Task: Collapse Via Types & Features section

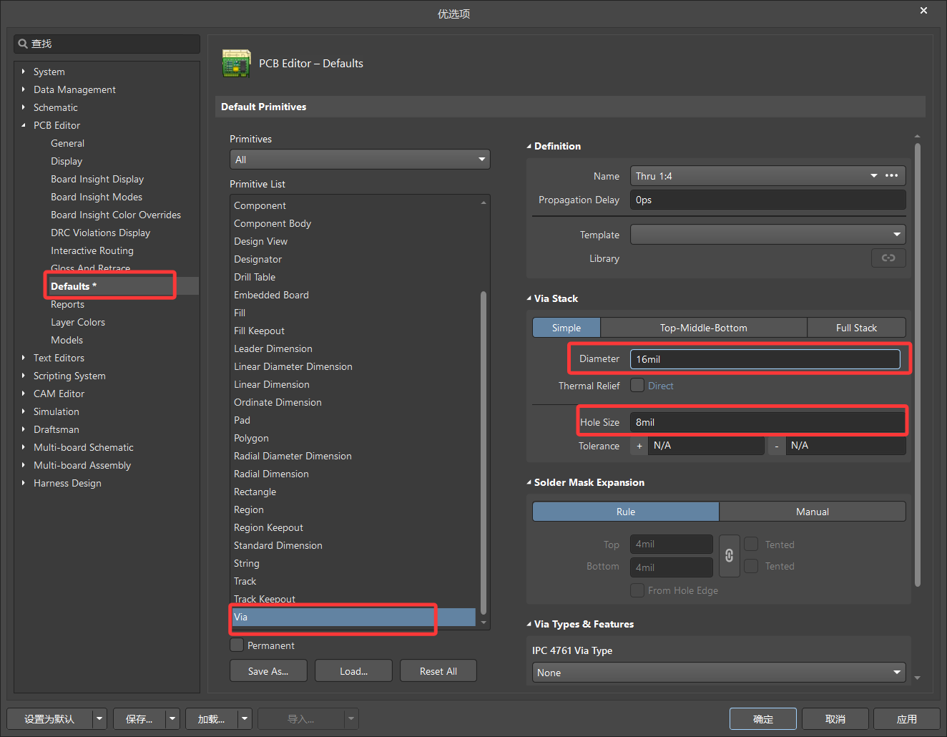Action: [529, 624]
